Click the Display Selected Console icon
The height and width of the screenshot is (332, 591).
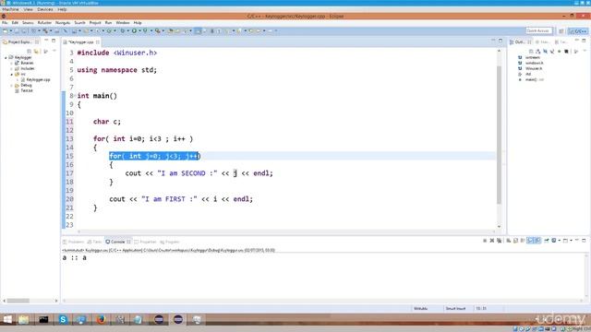pyautogui.click(x=554, y=240)
